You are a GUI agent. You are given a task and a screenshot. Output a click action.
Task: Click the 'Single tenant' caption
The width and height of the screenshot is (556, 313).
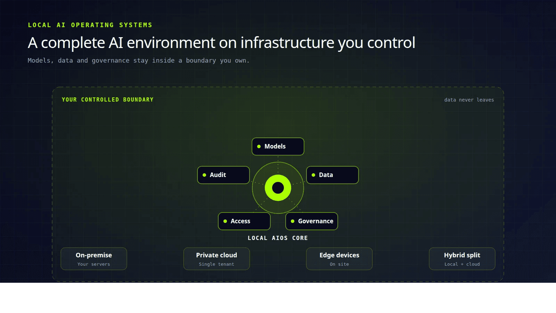click(x=216, y=264)
